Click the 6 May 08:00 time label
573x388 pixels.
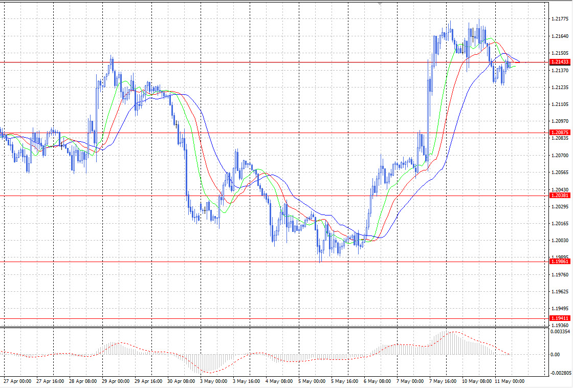pyautogui.click(x=377, y=381)
